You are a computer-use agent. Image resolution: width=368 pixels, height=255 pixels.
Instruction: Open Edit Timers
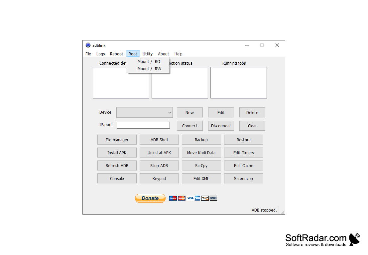[x=244, y=153]
